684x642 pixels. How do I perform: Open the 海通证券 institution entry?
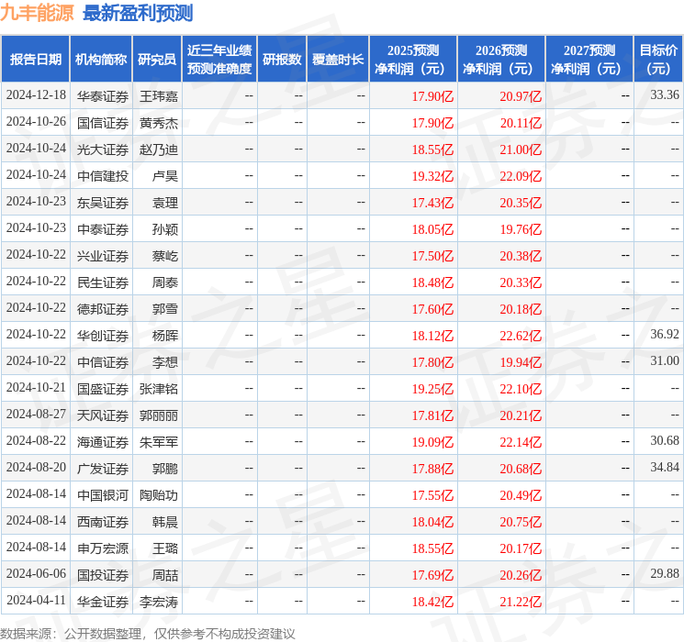(x=102, y=442)
